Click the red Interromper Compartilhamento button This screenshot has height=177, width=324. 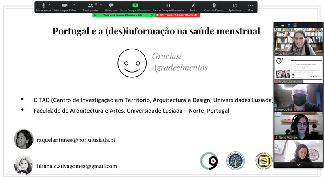tap(179, 15)
